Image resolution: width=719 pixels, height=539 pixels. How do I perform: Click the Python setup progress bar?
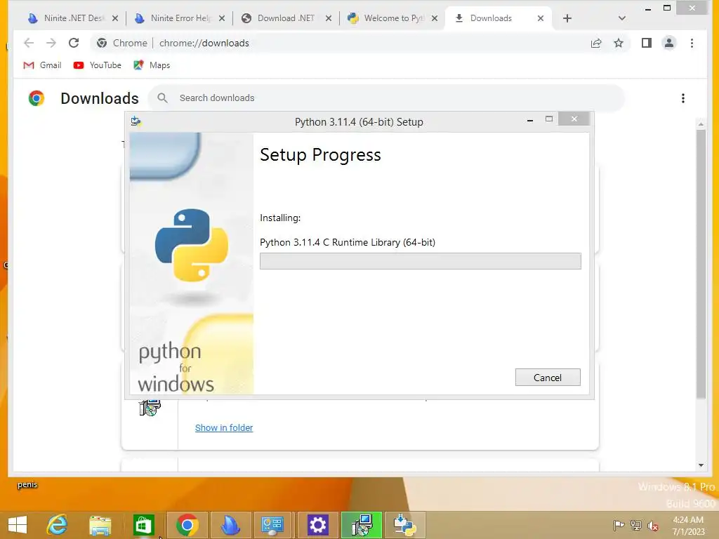tap(420, 261)
